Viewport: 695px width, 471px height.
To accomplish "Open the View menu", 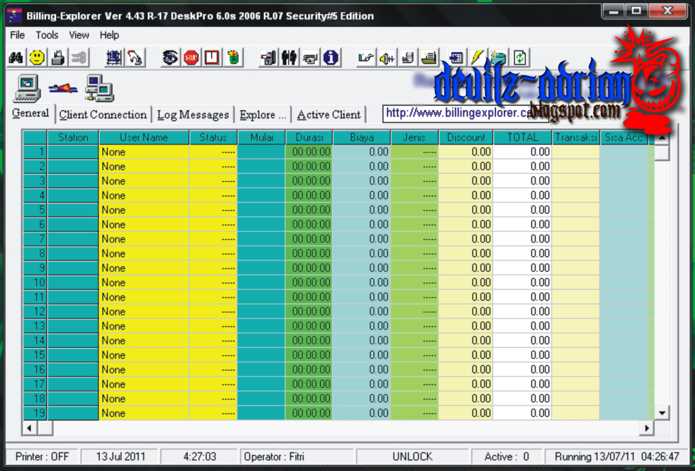I will click(79, 35).
